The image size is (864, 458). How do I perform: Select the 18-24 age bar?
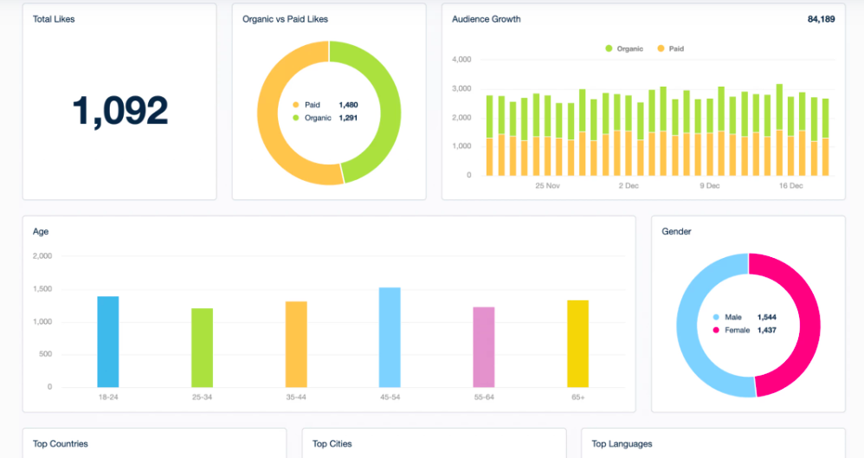108,342
